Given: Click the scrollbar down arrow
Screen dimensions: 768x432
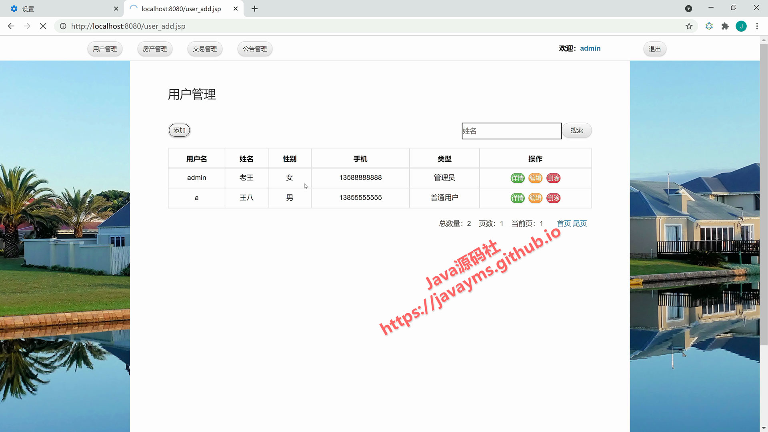Looking at the screenshot, I should tap(764, 428).
